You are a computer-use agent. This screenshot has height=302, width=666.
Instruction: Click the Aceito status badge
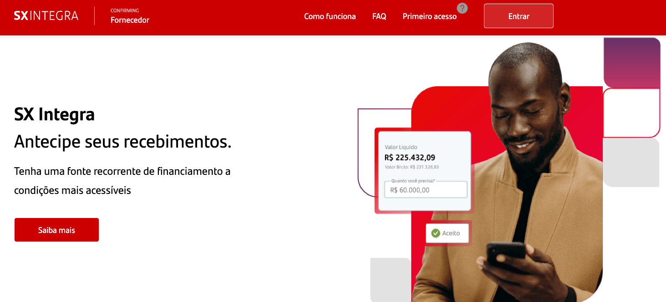click(x=447, y=233)
